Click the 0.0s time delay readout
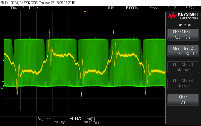The image size is (201, 126). [111, 8]
